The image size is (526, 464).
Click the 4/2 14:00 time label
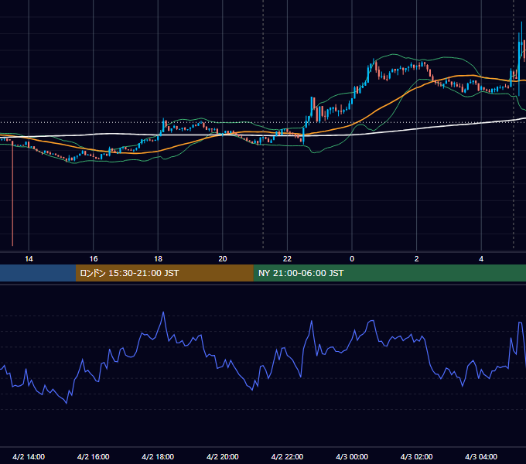[29, 456]
